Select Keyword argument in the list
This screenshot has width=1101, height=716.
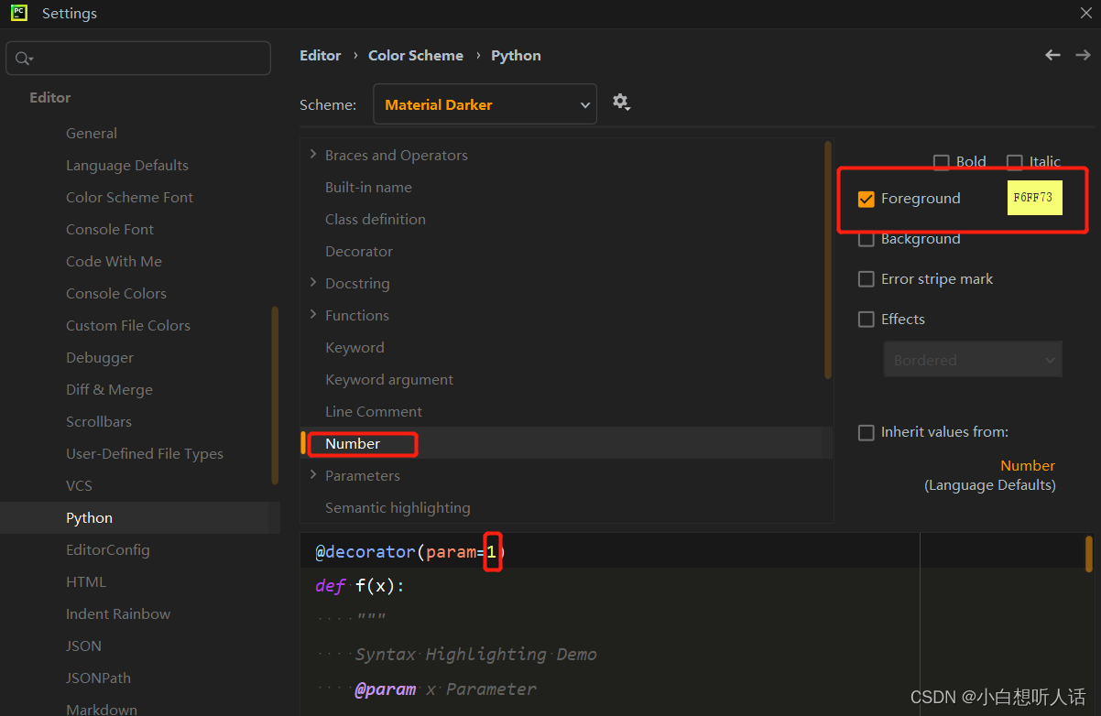(x=389, y=379)
